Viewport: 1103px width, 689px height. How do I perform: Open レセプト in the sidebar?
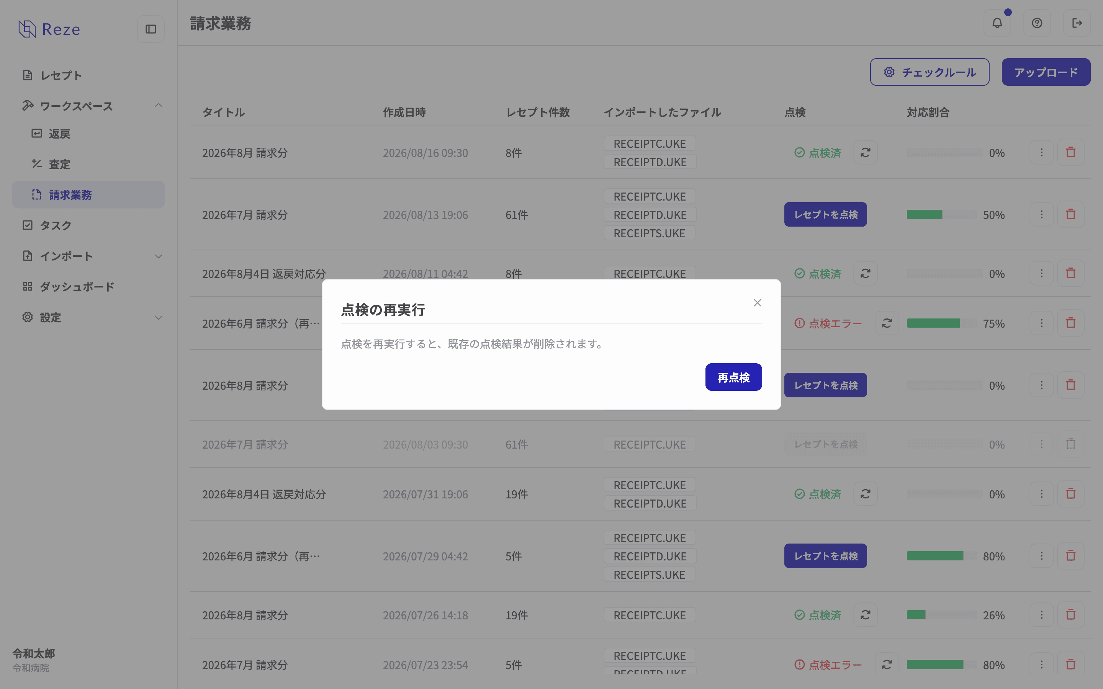(88, 75)
